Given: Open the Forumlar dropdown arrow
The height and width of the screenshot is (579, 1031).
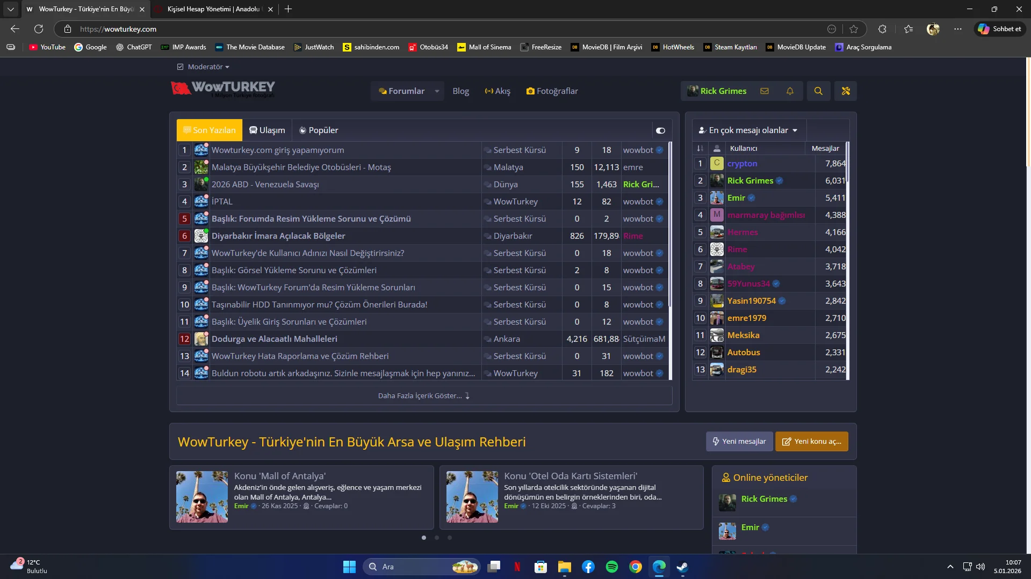Looking at the screenshot, I should (437, 91).
